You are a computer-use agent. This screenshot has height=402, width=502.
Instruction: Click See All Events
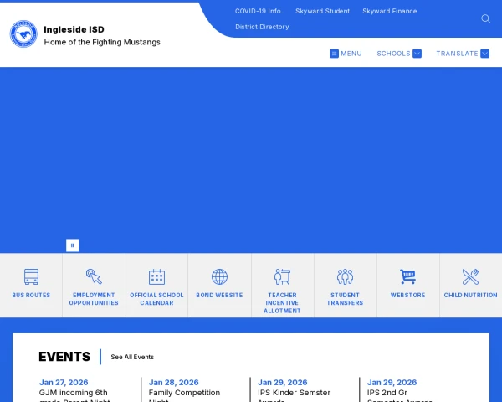click(132, 357)
